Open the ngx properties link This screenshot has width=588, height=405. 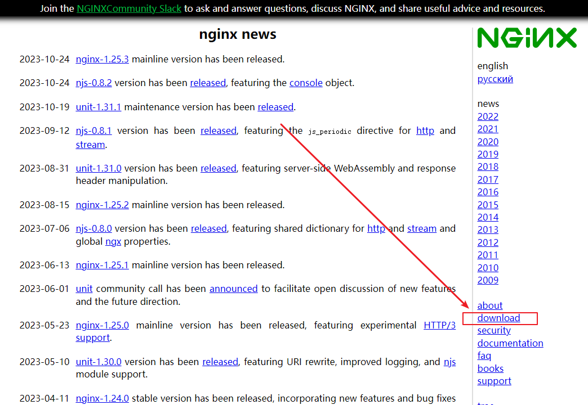[113, 242]
